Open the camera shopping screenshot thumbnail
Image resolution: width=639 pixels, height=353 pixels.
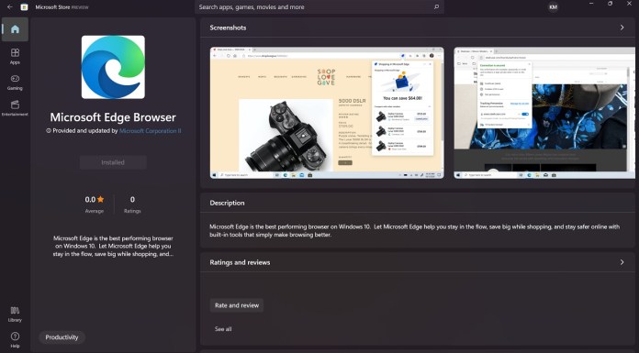tap(327, 113)
